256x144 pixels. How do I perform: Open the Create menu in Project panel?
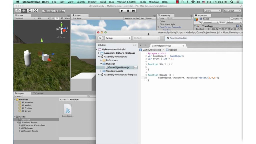point(18,96)
